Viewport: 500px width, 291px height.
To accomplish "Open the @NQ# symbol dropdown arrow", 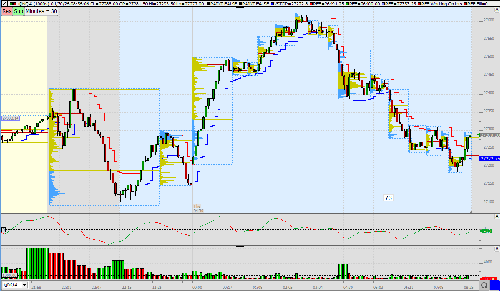I will tap(24, 285).
